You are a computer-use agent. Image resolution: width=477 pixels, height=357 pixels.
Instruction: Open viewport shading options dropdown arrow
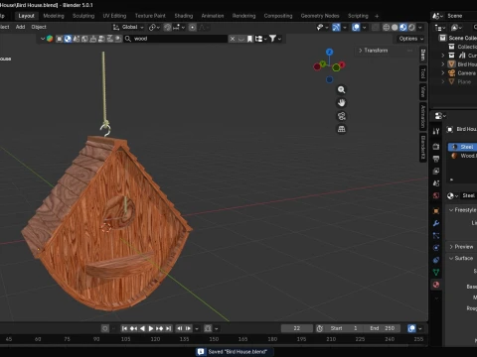[420, 27]
